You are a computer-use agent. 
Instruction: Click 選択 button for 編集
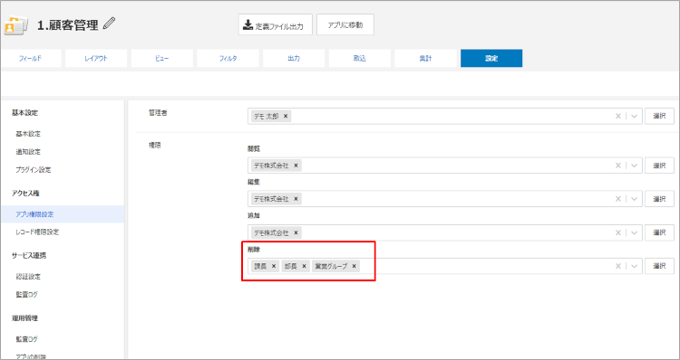pyautogui.click(x=659, y=199)
